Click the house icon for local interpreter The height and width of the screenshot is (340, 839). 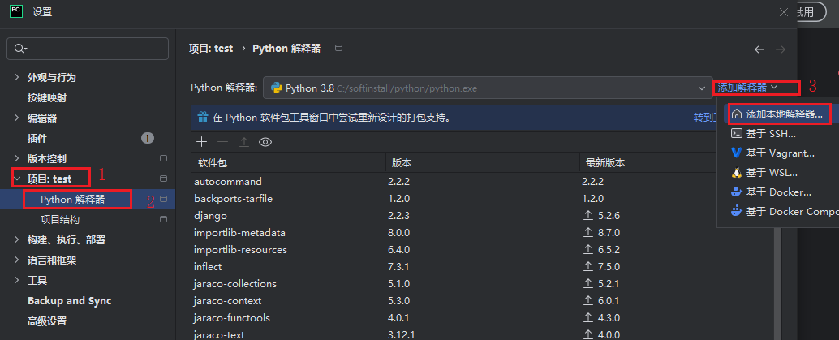[x=737, y=114]
